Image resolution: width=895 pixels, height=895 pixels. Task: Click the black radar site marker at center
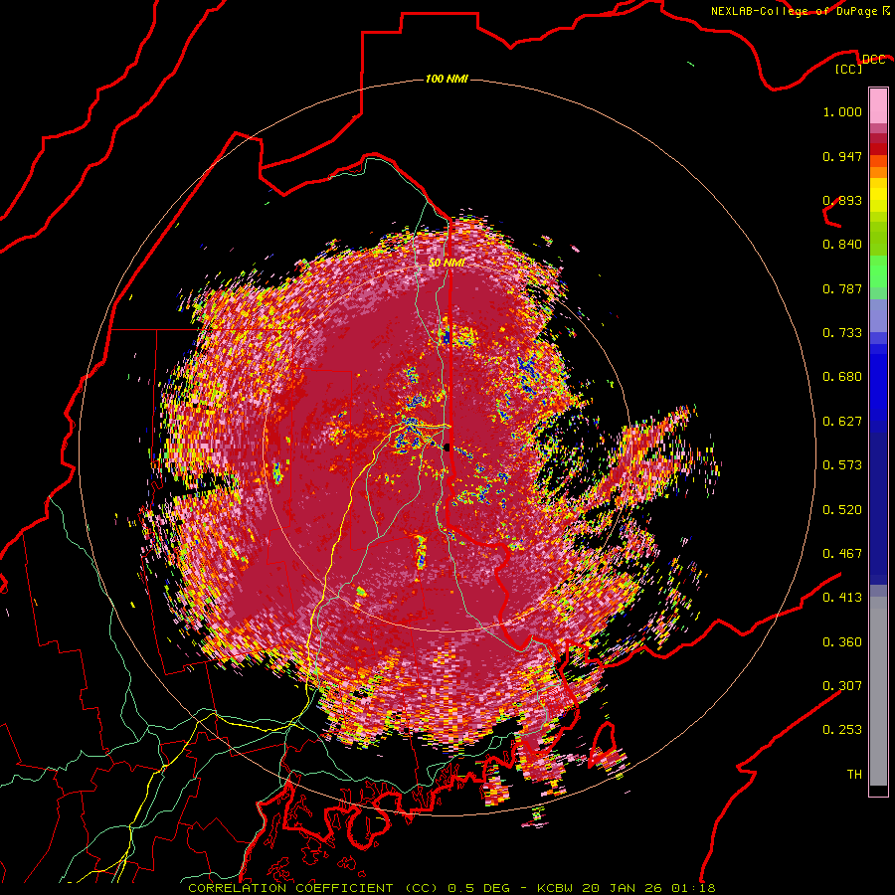[447, 447]
